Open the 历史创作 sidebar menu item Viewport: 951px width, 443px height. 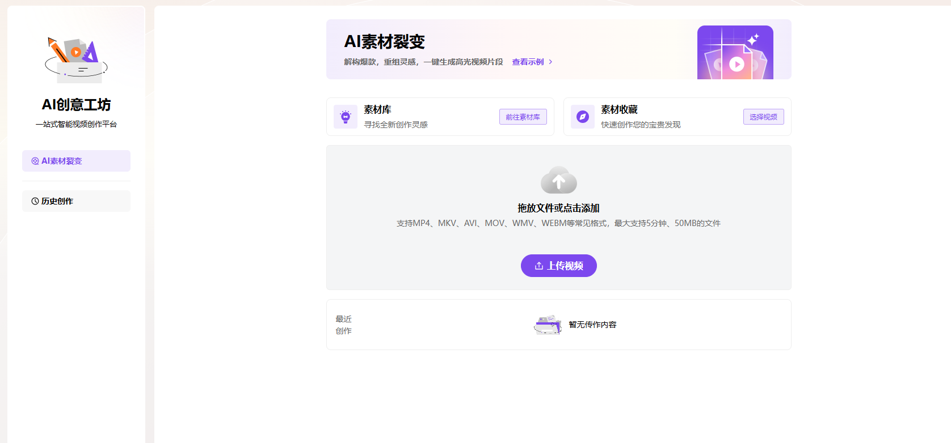[76, 201]
